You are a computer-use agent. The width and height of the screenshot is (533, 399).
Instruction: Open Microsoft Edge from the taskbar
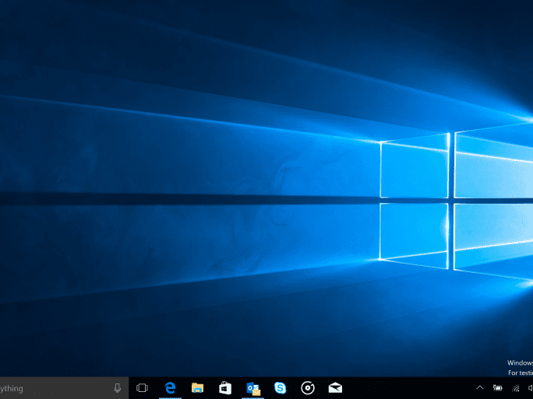[170, 387]
